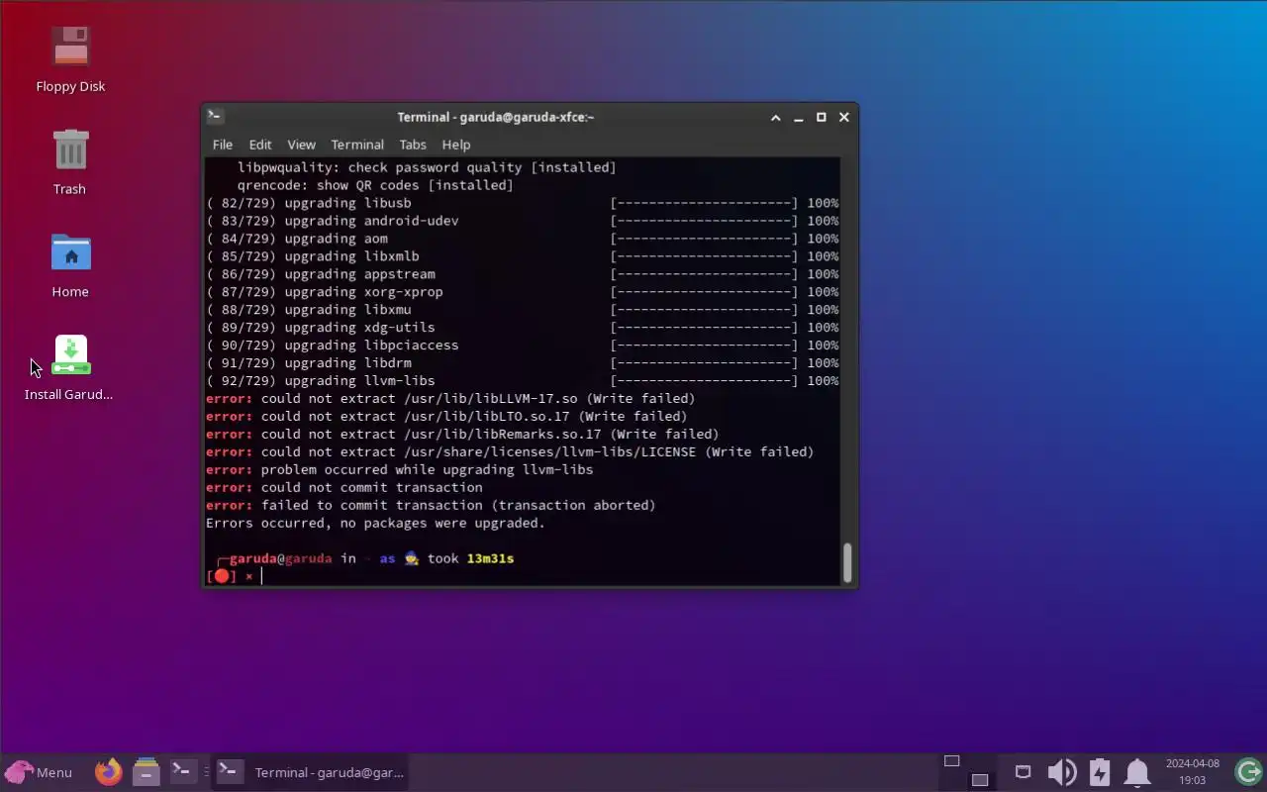
Task: Click the 'upgrading llvm-libs' line
Action: pos(522,381)
